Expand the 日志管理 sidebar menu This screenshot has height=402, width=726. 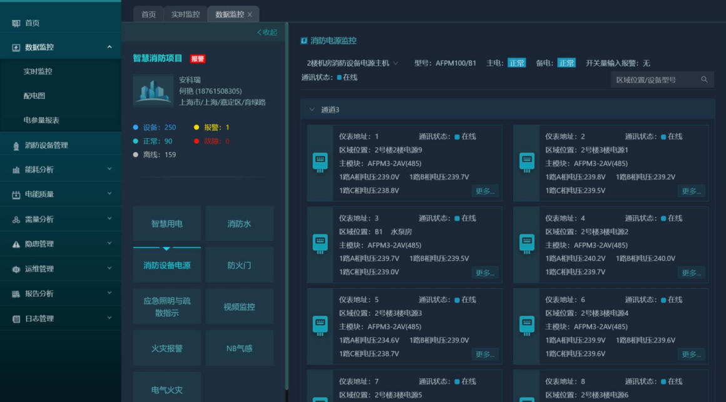coord(110,318)
